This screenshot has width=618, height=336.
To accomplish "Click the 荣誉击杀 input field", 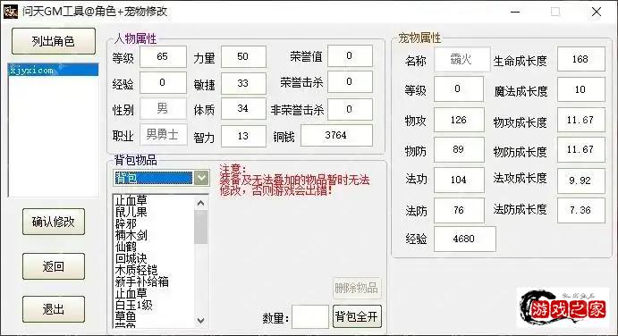I will (350, 82).
